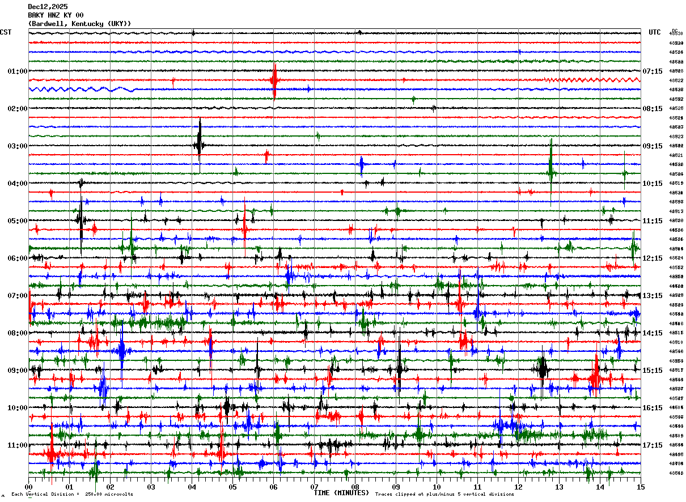This screenshot has width=686, height=502.
Task: Click minute 13 on the time axis
Action: 559,487
